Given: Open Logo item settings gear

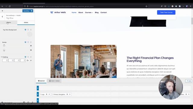Looking at the screenshot, I should tap(46, 94).
